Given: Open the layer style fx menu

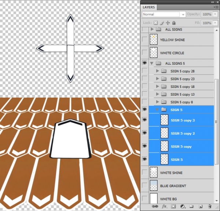Looking at the screenshot, I should point(164,206).
